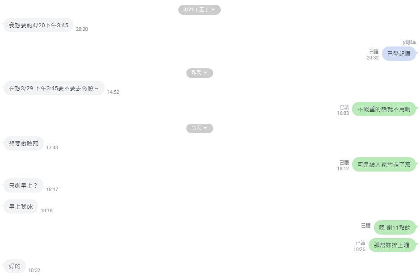Image resolution: width=420 pixels, height=277 pixels.
Task: Select green reply 嗯 剩11點的
Action: pyautogui.click(x=395, y=227)
